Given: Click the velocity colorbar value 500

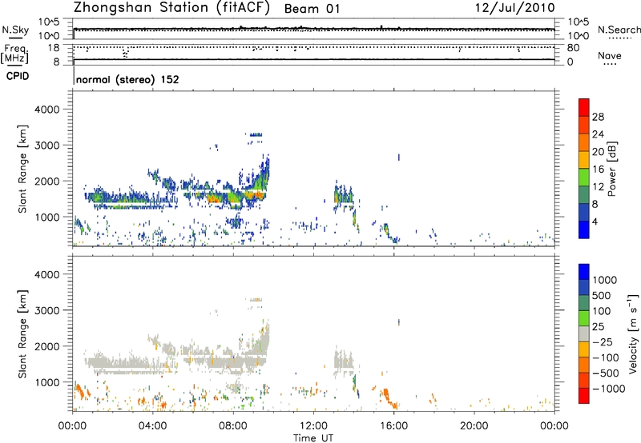Looking at the screenshot, I should (602, 296).
